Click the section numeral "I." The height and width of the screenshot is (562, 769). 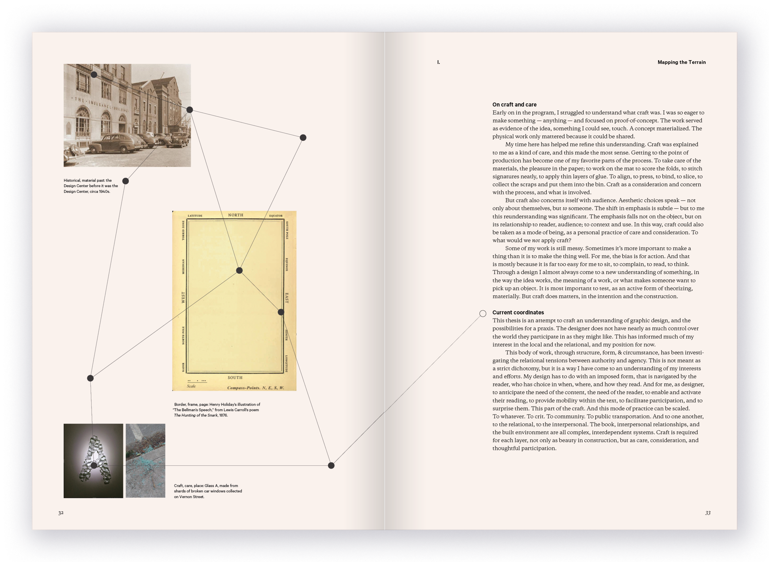(439, 62)
